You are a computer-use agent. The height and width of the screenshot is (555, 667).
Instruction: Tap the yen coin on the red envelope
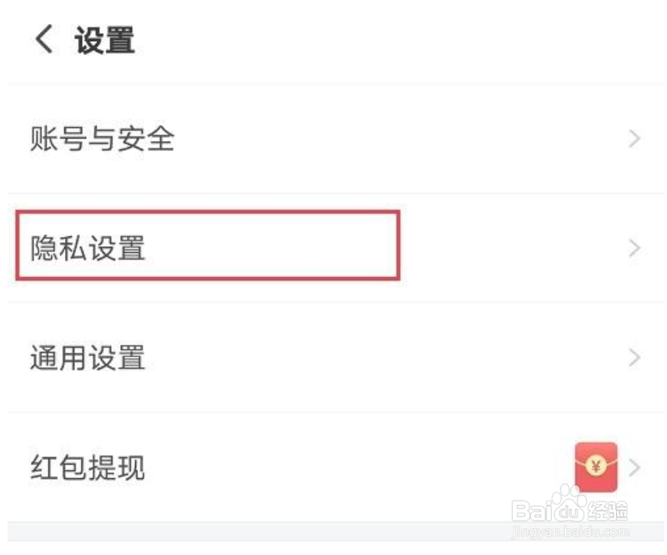pos(596,466)
